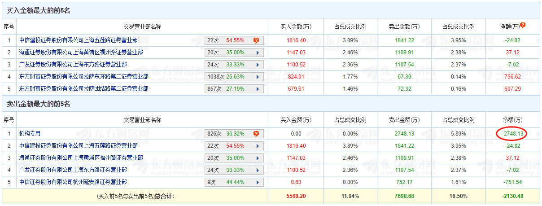Open 中信证券杭州延安路证券营业部 link
The height and width of the screenshot is (206, 542).
[x=73, y=182]
